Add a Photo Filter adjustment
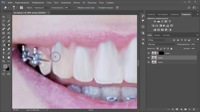Image resolution: width=200 pixels, height=112 pixels. [x=164, y=26]
